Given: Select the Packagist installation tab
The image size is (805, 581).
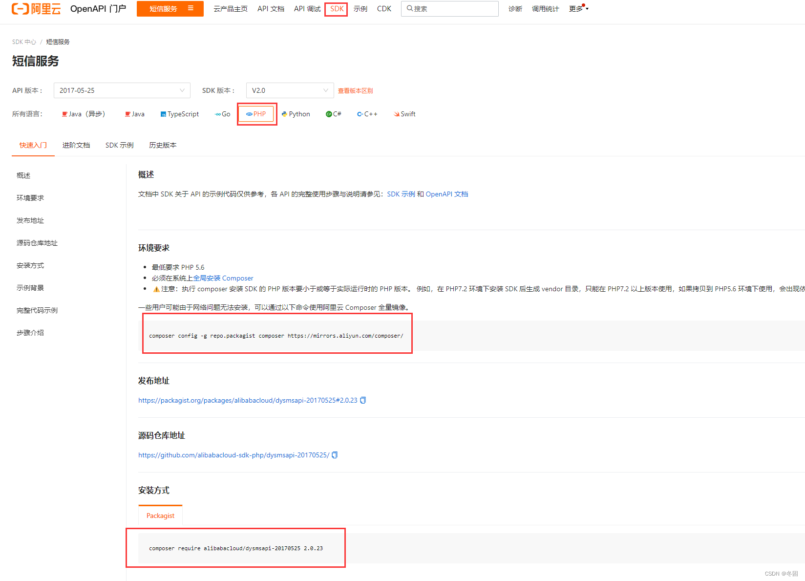Looking at the screenshot, I should (x=160, y=516).
